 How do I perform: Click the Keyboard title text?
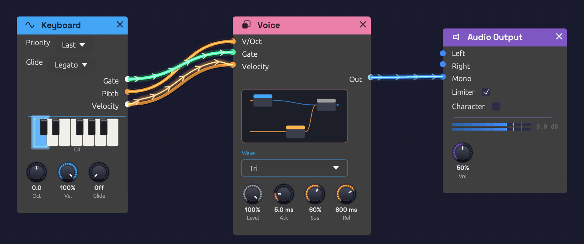(61, 25)
